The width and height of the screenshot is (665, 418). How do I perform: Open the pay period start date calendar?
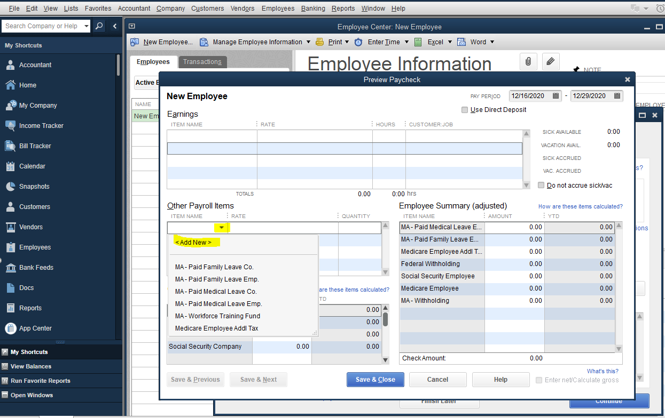coord(556,96)
